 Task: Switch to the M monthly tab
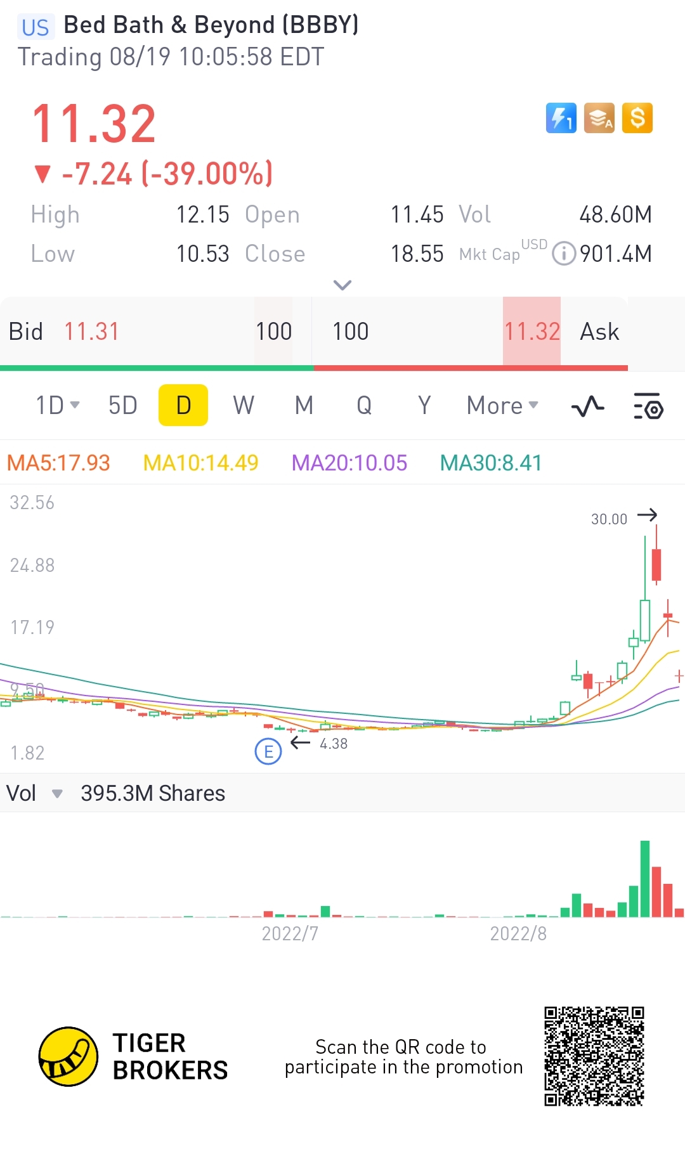coord(304,405)
